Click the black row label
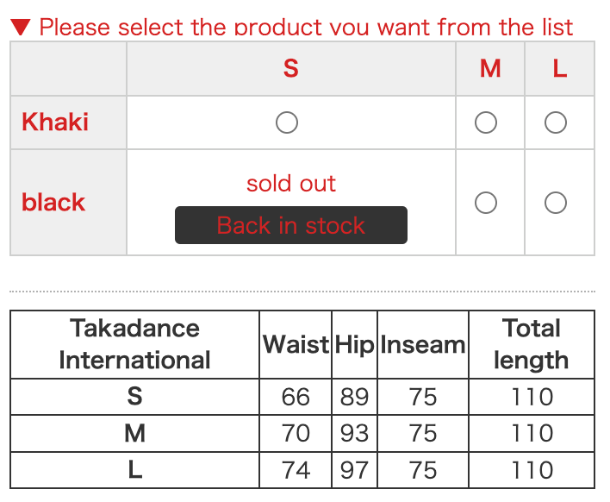Image resolution: width=610 pixels, height=502 pixels. 53,203
